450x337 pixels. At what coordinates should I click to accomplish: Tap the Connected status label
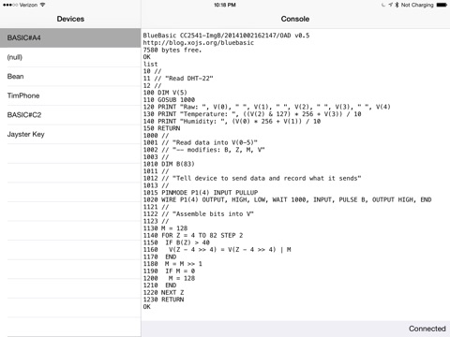tap(427, 329)
